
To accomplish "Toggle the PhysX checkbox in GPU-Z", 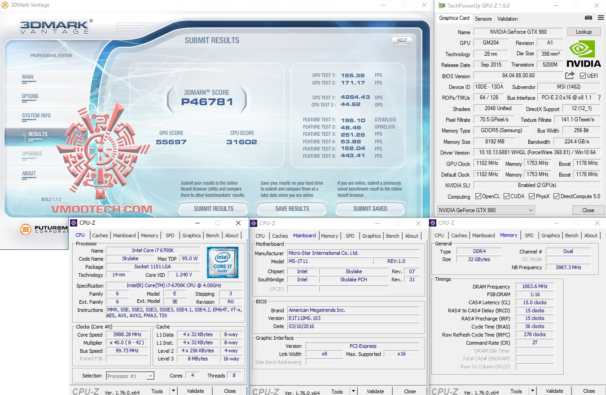I will point(531,196).
